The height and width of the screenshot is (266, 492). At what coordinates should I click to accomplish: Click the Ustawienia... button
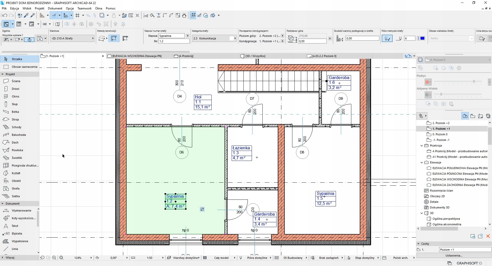tap(454, 255)
